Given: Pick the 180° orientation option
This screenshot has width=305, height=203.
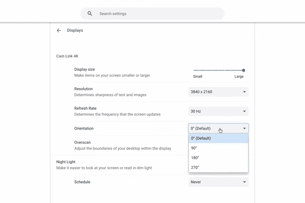Looking at the screenshot, I should pyautogui.click(x=218, y=158).
